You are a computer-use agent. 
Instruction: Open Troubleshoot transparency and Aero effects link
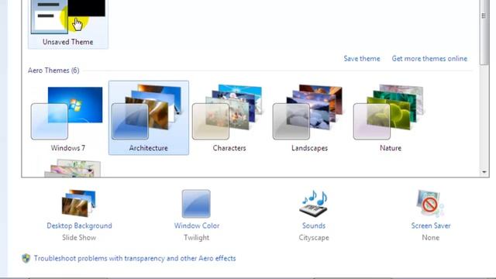click(135, 258)
